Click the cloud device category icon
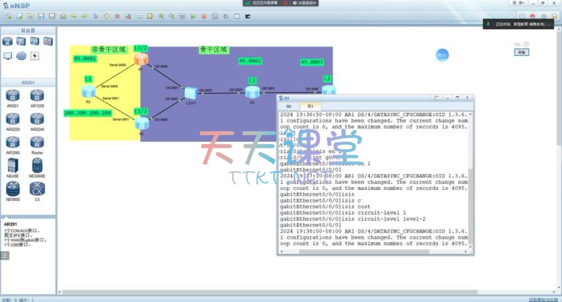The width and height of the screenshot is (562, 302). point(21,55)
